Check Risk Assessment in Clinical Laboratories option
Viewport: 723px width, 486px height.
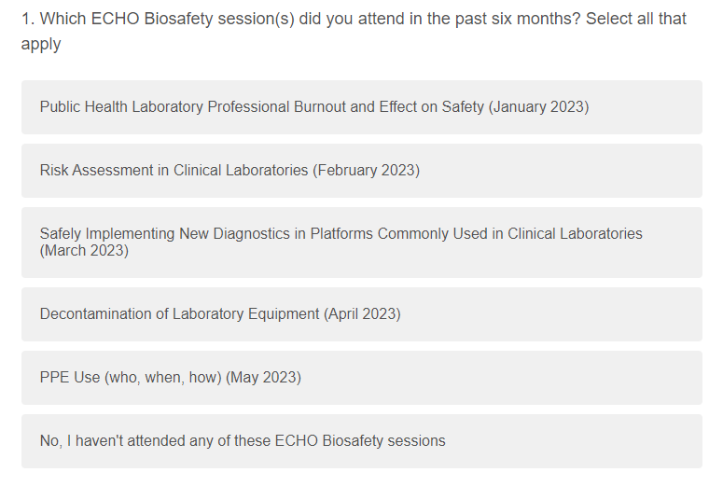coord(229,171)
